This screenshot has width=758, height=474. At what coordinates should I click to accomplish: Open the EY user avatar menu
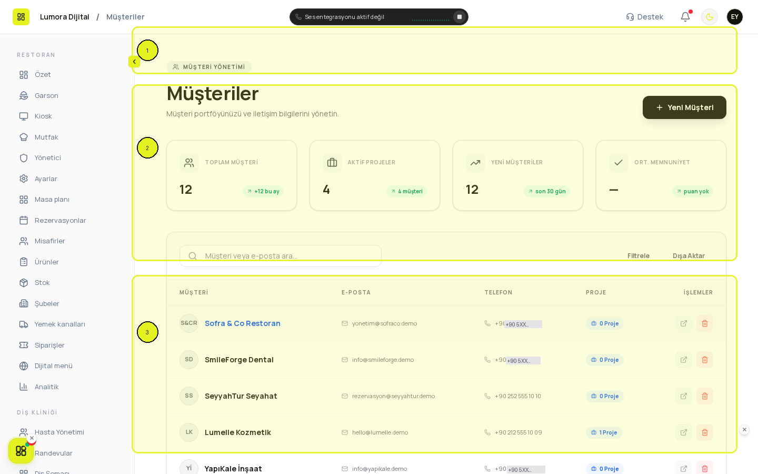pos(735,17)
